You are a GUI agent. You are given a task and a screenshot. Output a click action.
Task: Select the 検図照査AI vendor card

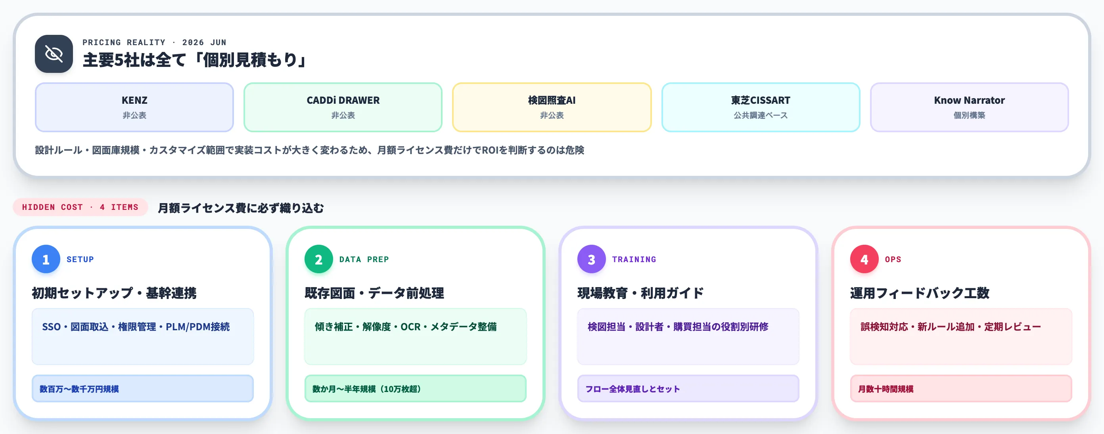[x=552, y=107]
